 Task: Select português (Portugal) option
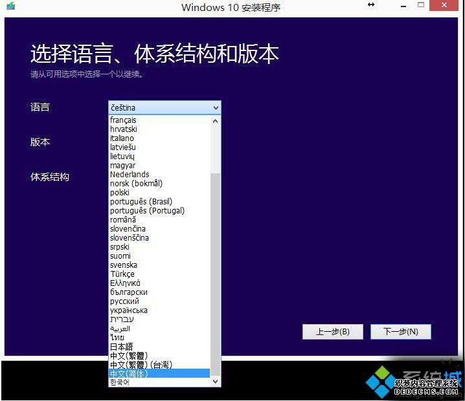click(x=160, y=211)
